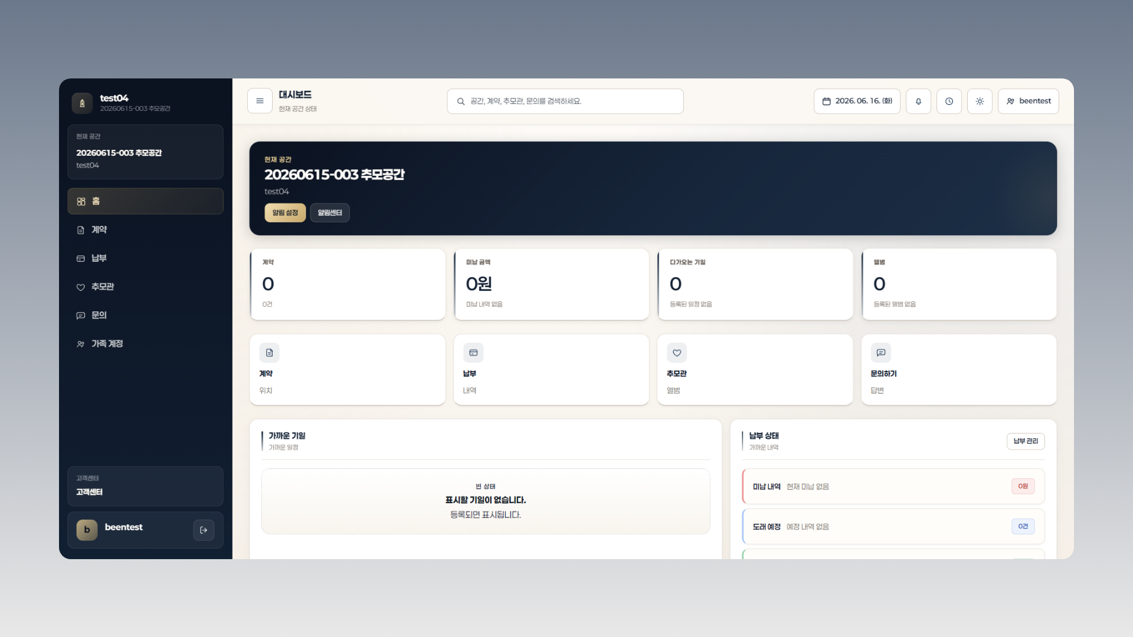Click the red 0원 badge
This screenshot has width=1133, height=637.
click(1023, 486)
